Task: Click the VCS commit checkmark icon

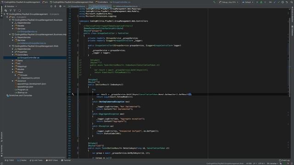Action: point(279,2)
